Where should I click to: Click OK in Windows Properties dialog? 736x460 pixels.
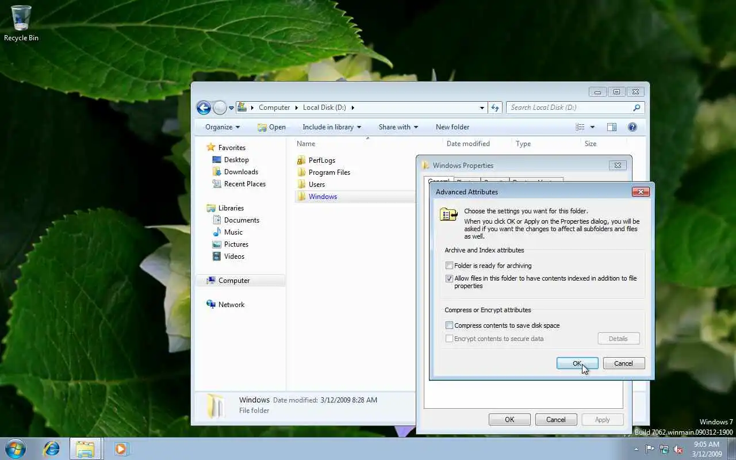(509, 420)
